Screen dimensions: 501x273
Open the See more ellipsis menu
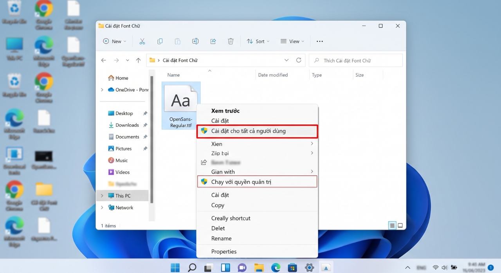320,41
